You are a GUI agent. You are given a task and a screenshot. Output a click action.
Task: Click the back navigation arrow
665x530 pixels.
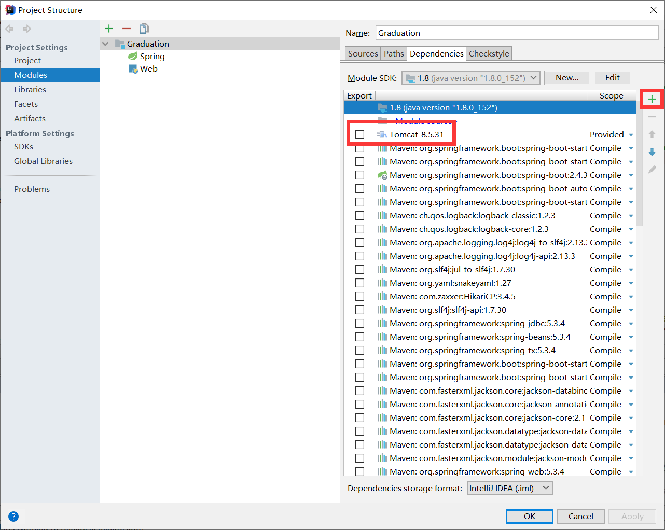point(9,29)
